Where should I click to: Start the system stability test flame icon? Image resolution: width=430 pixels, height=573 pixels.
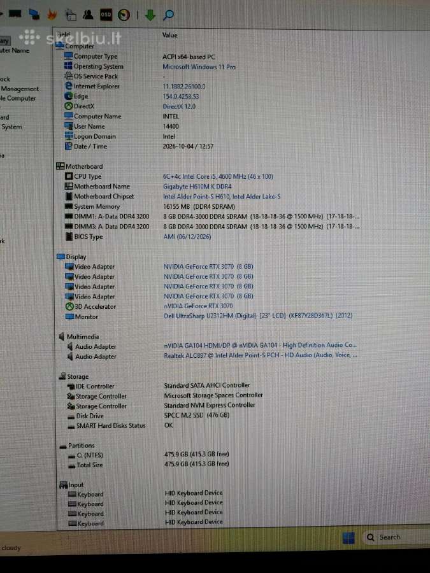click(x=52, y=15)
